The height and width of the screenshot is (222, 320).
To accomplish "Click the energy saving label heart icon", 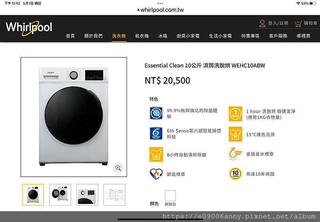I will click(156, 174).
